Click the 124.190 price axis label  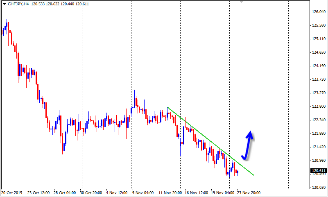coord(319,66)
